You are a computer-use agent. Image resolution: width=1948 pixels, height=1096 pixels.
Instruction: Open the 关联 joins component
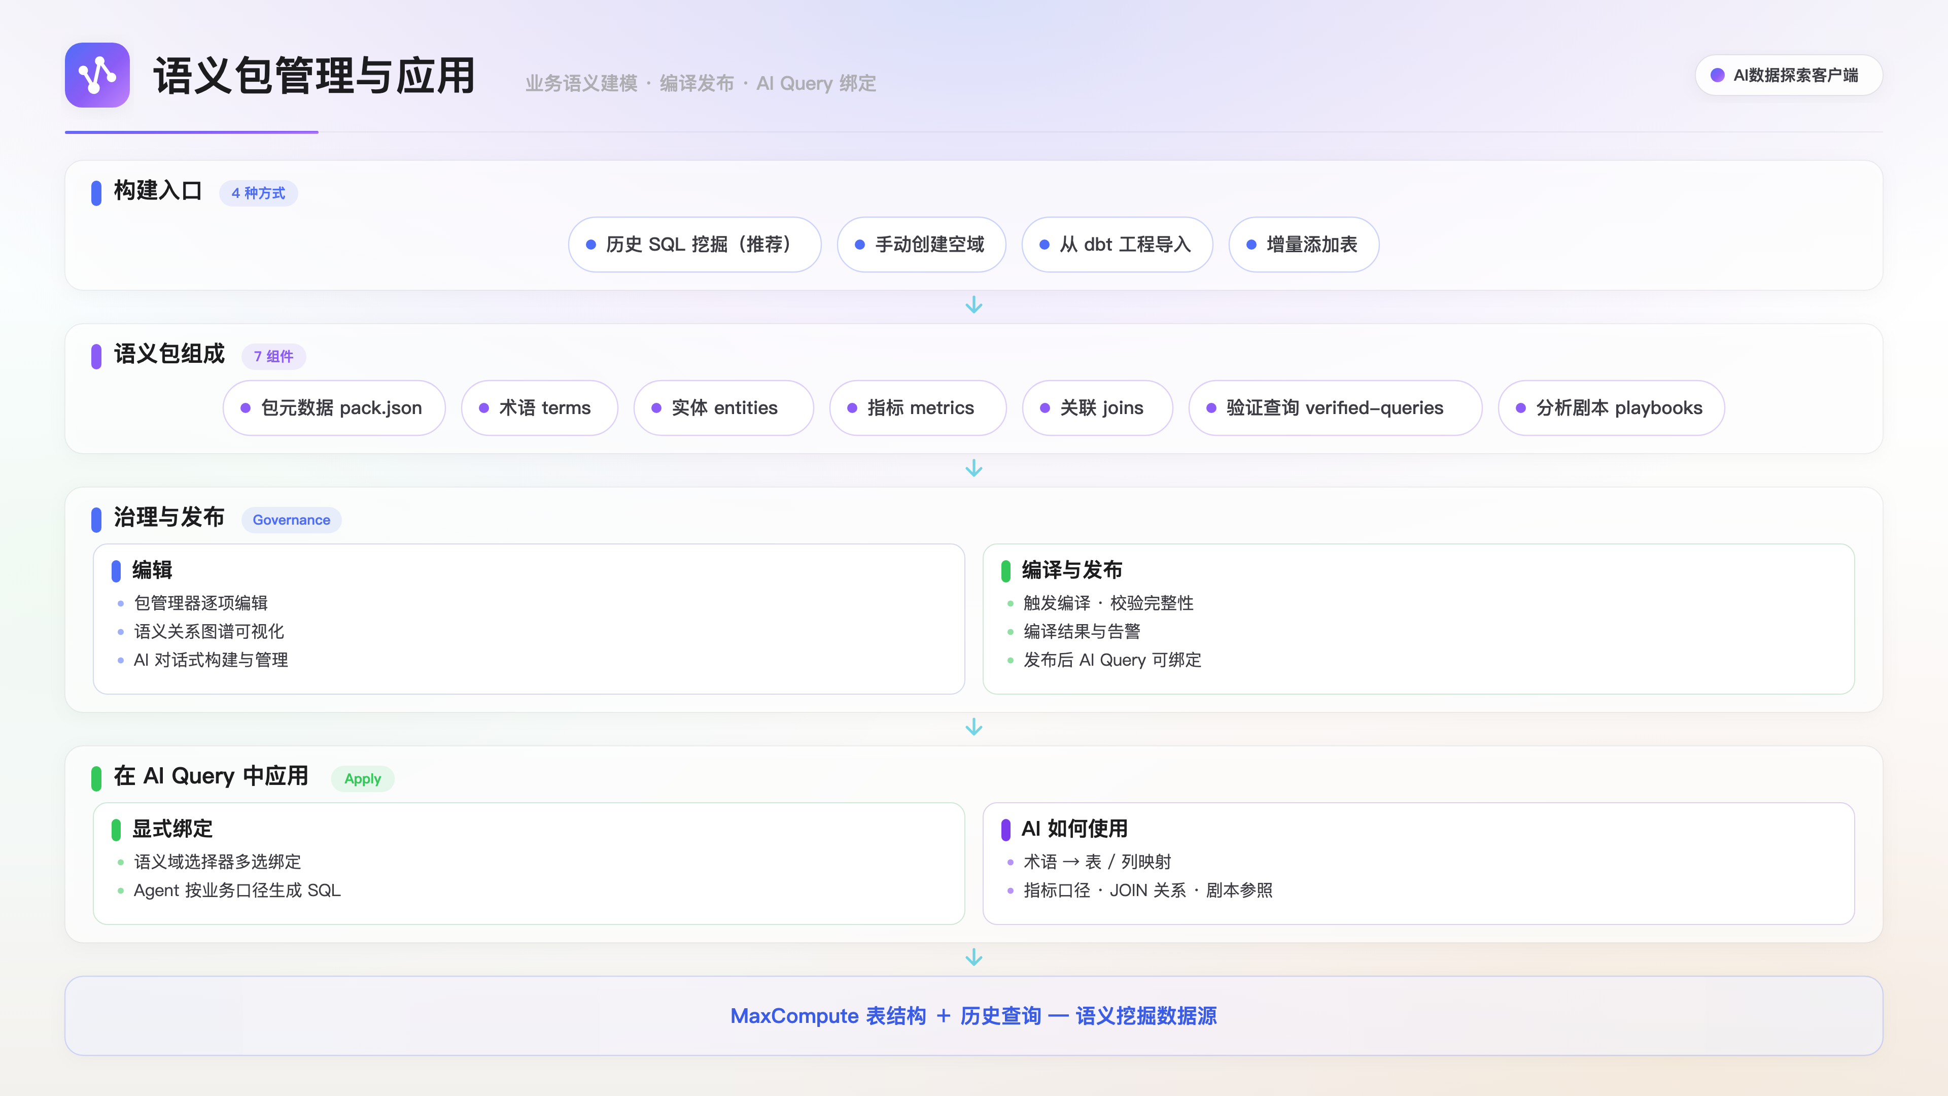[1097, 407]
